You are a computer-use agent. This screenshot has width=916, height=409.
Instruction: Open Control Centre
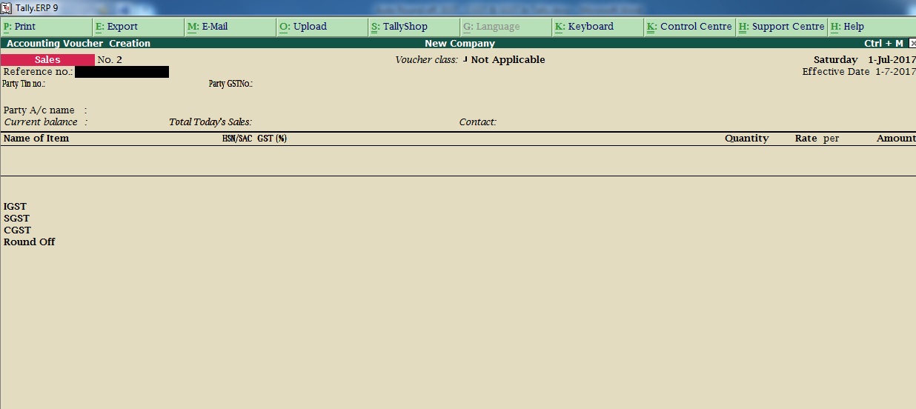[x=689, y=27]
